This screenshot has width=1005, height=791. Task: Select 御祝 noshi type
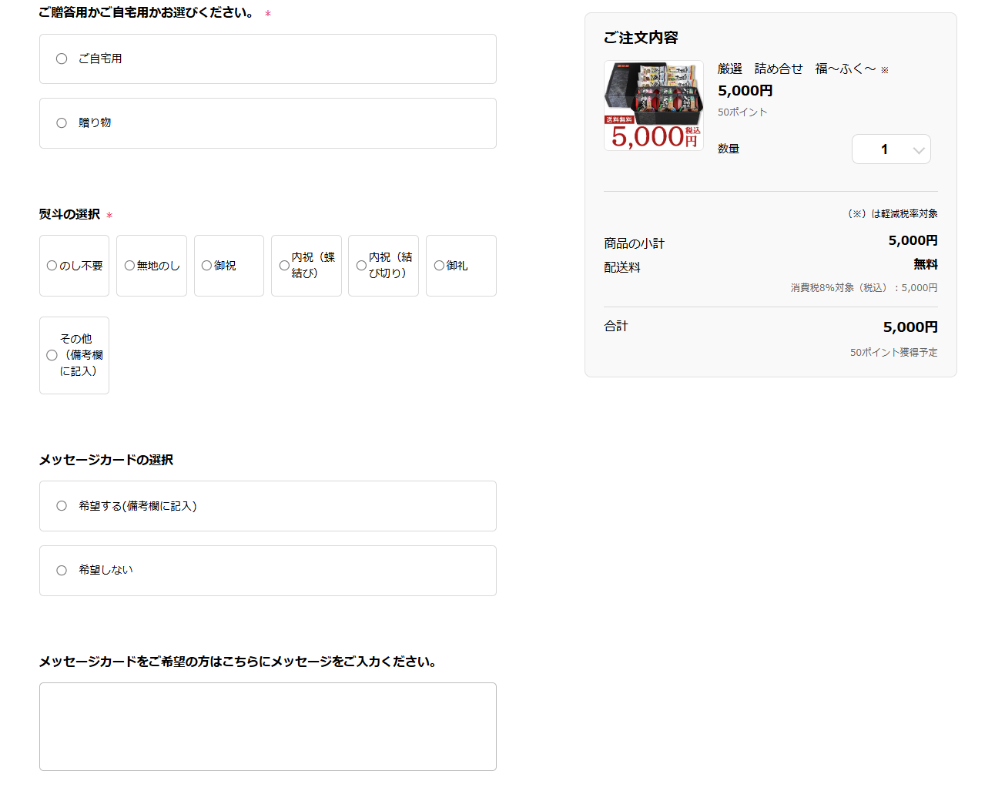point(206,266)
